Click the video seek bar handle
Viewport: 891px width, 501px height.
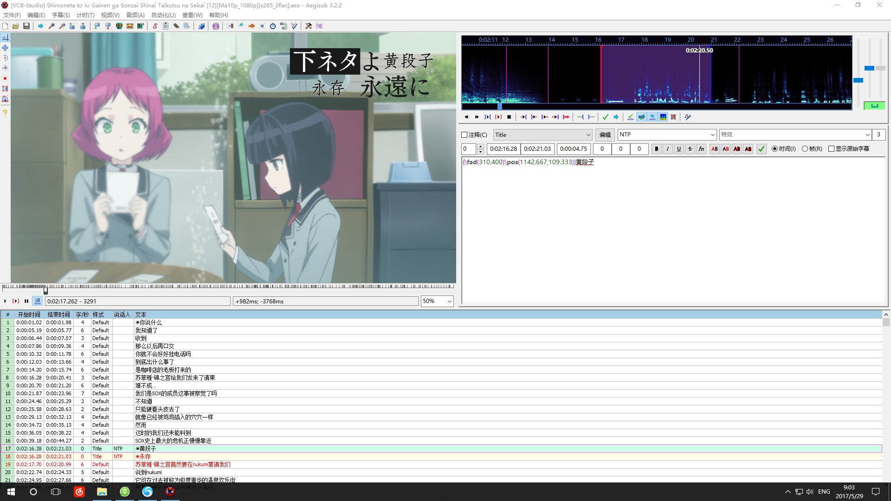coord(45,291)
